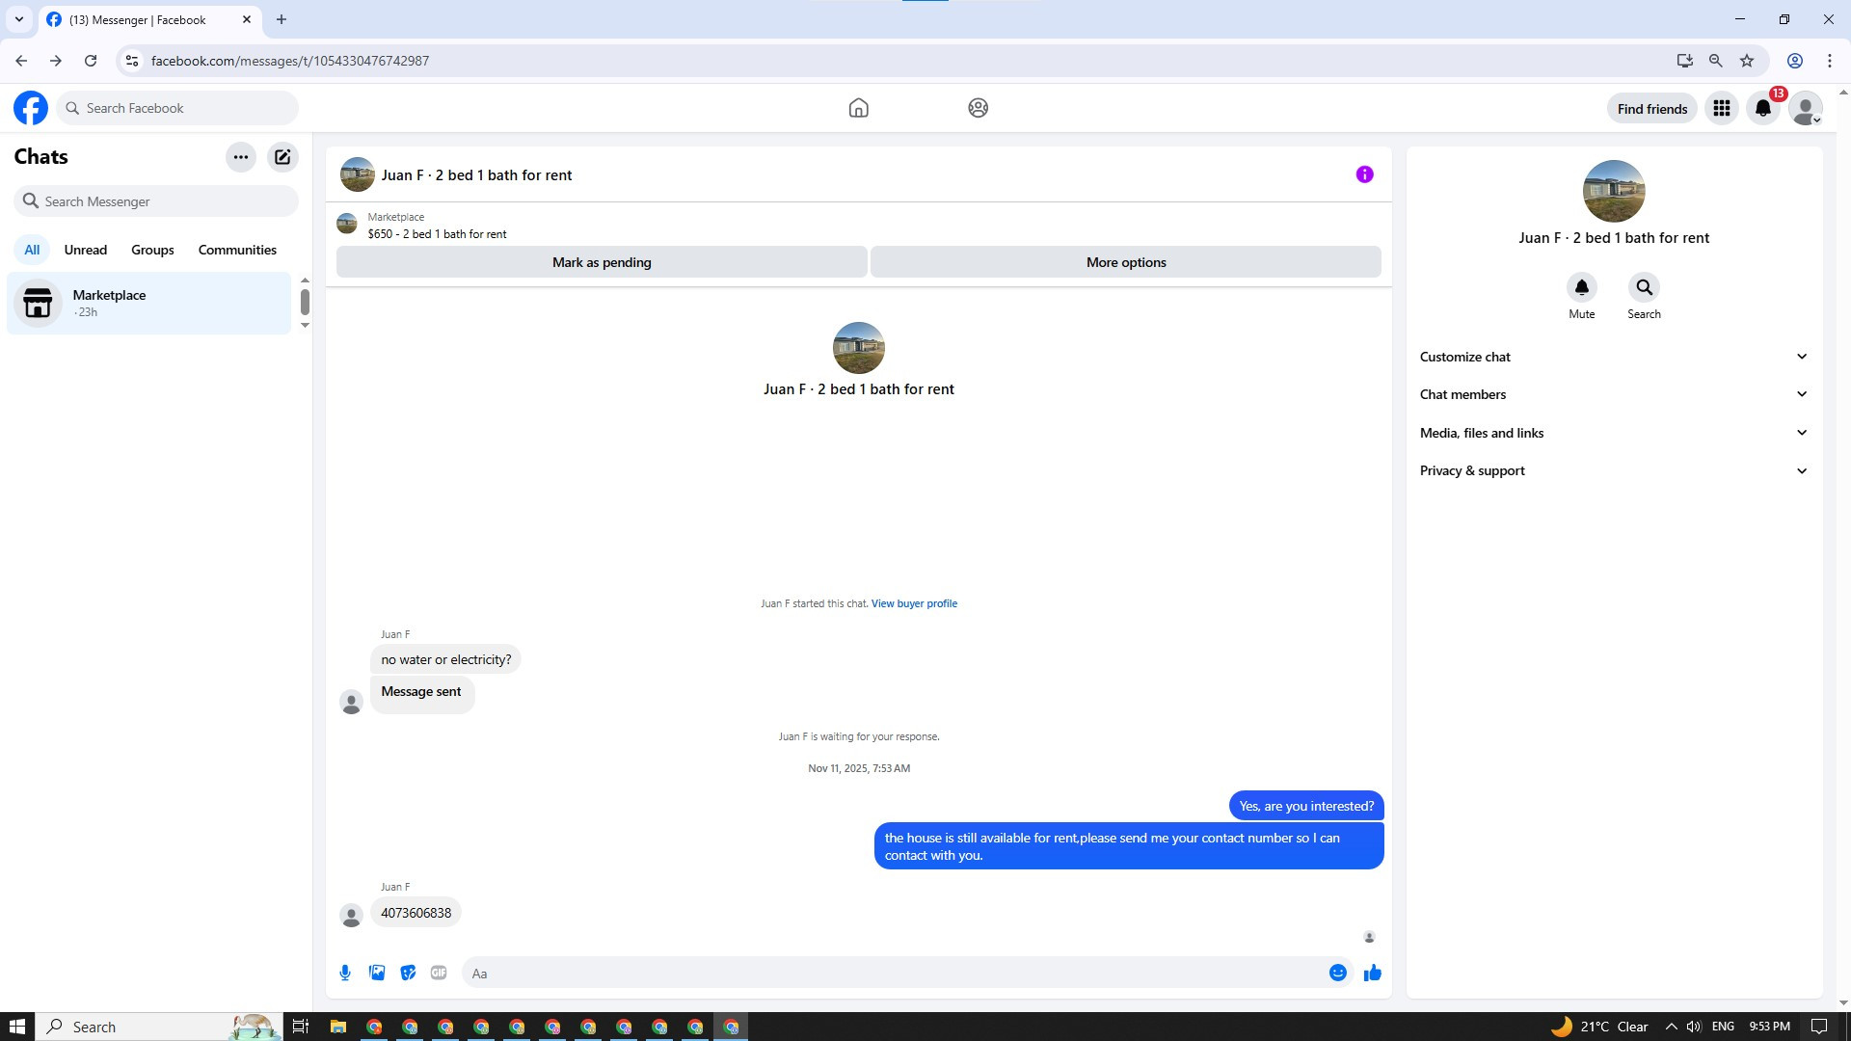Open the GIF picker icon

(439, 973)
